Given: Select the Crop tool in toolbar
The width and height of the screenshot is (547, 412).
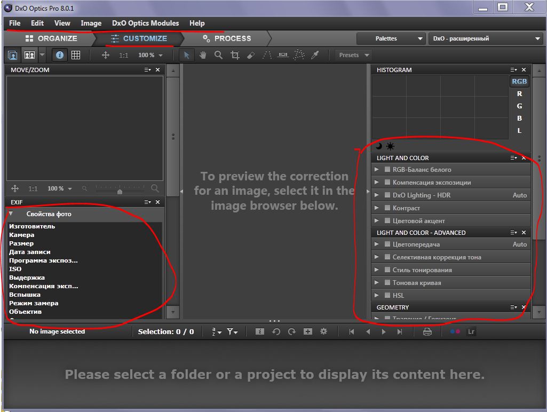Looking at the screenshot, I should coord(235,55).
